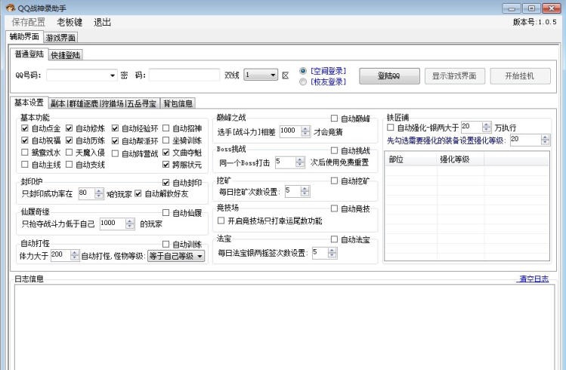Select the 快捷登陆 tab
Viewport: 566px width, 370px height.
coord(65,55)
